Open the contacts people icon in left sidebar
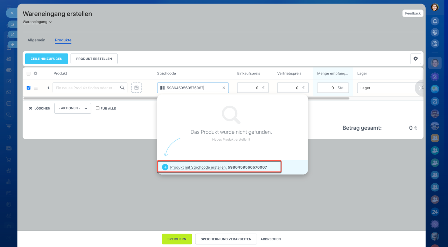This screenshot has height=247, width=448. (9, 58)
